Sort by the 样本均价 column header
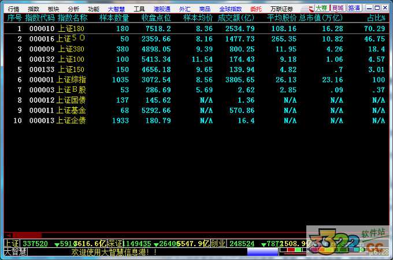The width and height of the screenshot is (393, 260). click(x=198, y=18)
